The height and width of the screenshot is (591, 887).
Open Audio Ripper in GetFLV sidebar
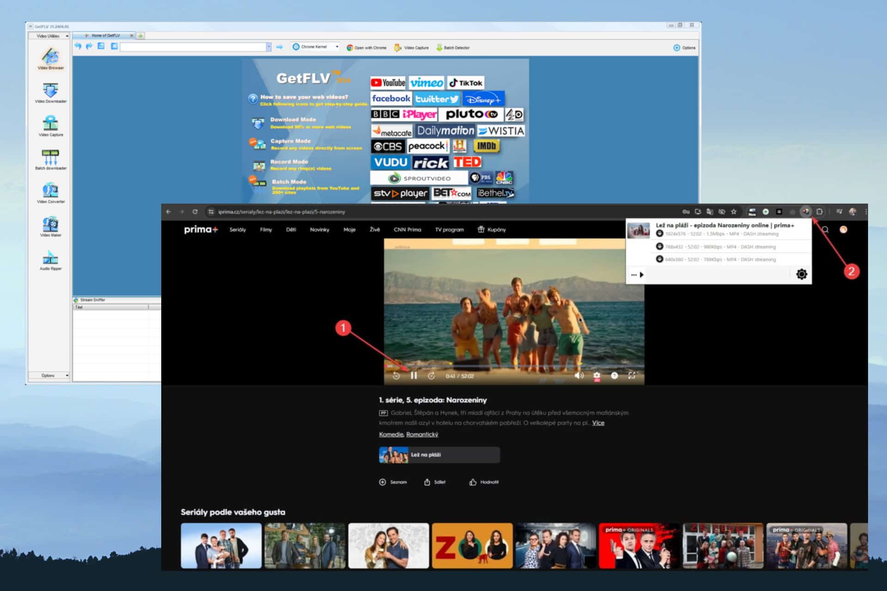(x=51, y=260)
